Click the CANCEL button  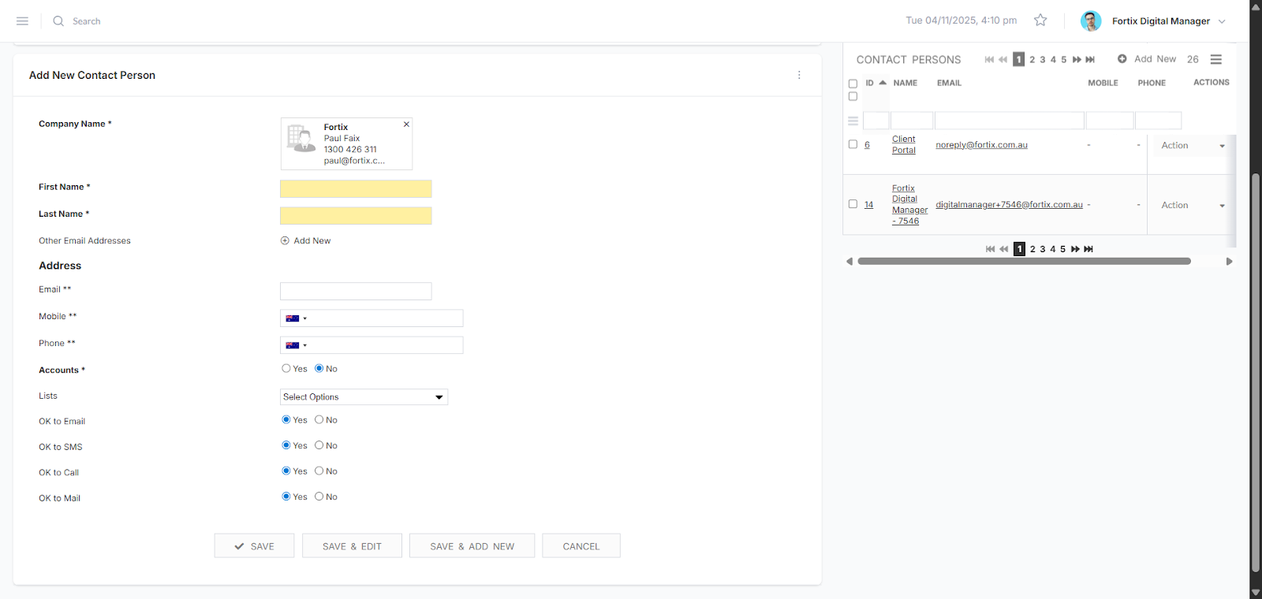pyautogui.click(x=581, y=546)
